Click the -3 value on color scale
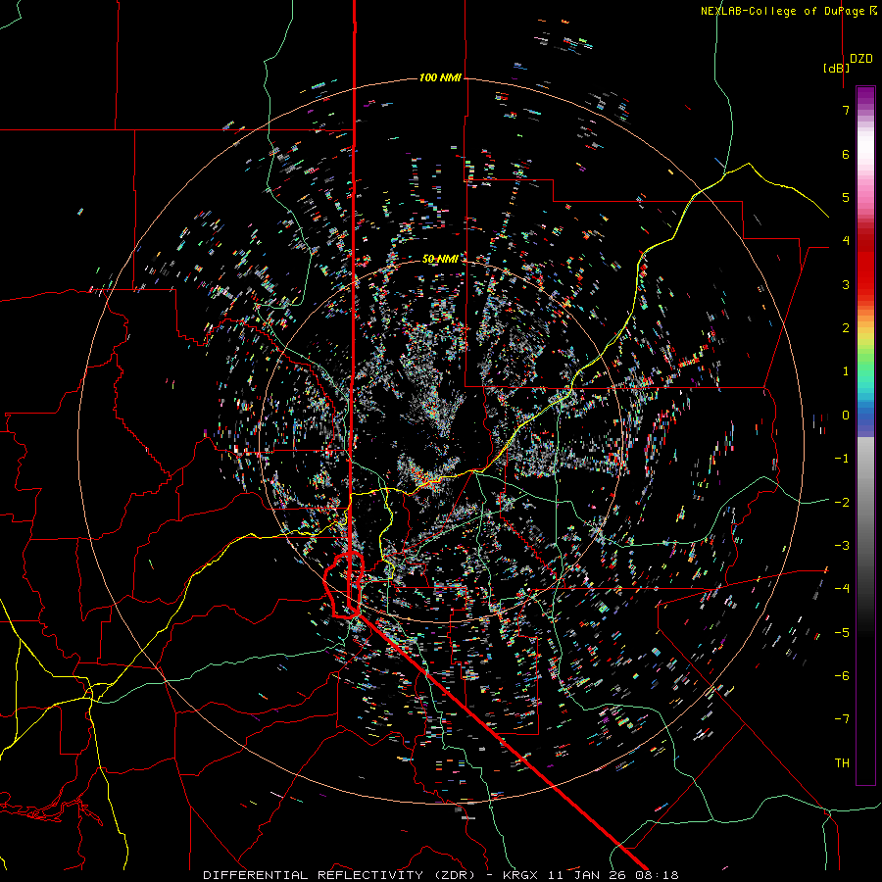The width and height of the screenshot is (882, 882). (x=842, y=546)
